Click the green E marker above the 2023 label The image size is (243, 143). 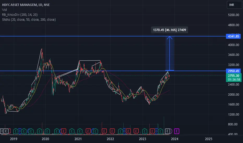pyautogui.click(x=144, y=131)
